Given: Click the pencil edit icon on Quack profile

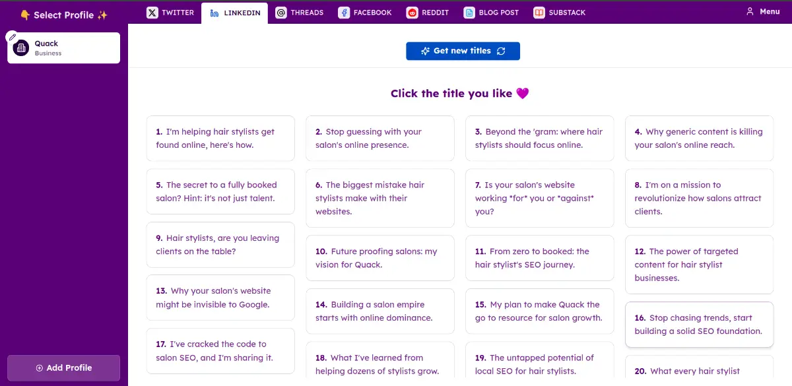Looking at the screenshot, I should point(11,37).
